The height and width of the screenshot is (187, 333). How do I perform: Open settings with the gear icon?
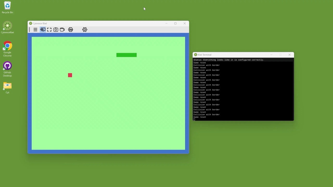point(85,30)
